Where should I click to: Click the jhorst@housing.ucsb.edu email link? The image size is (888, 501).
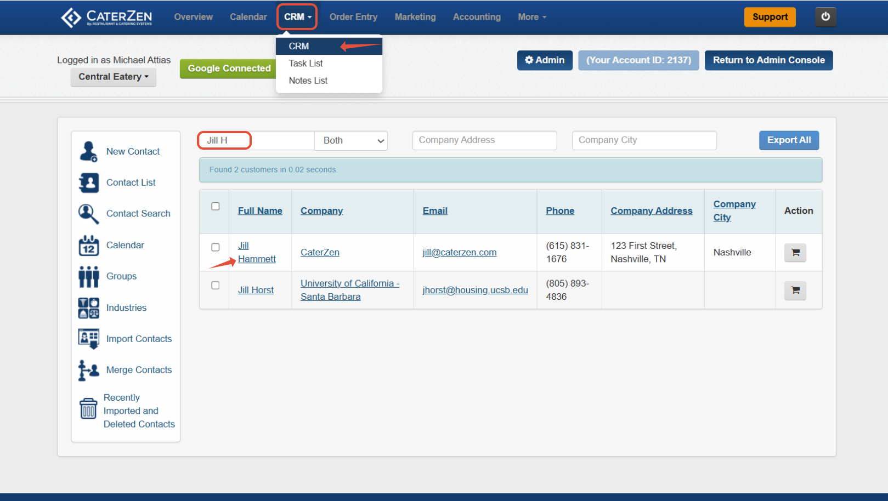coord(476,290)
